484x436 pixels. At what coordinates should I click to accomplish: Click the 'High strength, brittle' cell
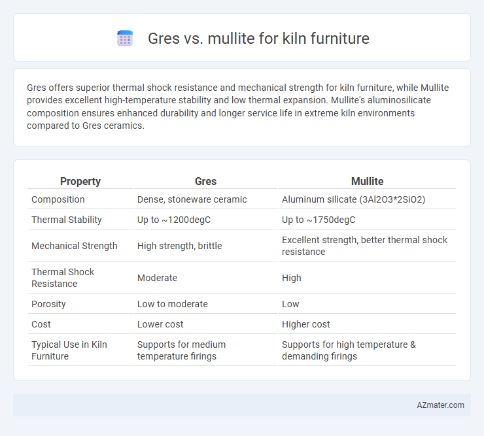coord(180,246)
